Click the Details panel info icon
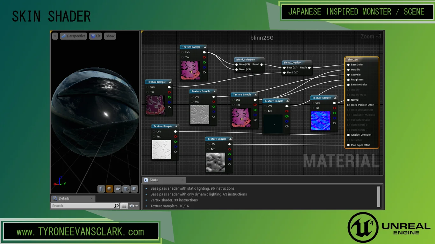Viewport: 435px width, 244px height. (54, 199)
